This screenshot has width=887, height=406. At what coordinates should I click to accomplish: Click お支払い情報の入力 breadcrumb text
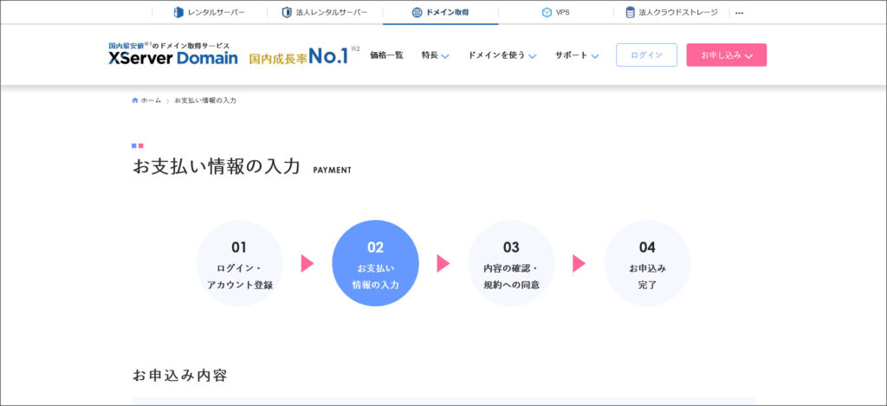(x=205, y=100)
